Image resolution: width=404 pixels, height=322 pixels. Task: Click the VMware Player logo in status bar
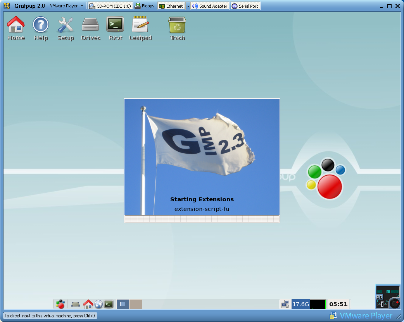click(361, 315)
